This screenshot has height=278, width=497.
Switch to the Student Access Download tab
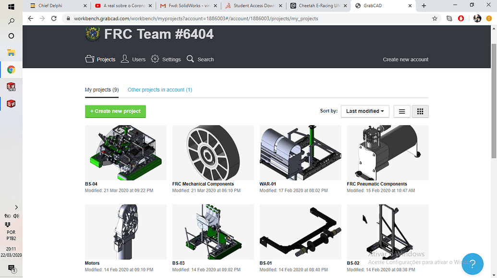253,6
